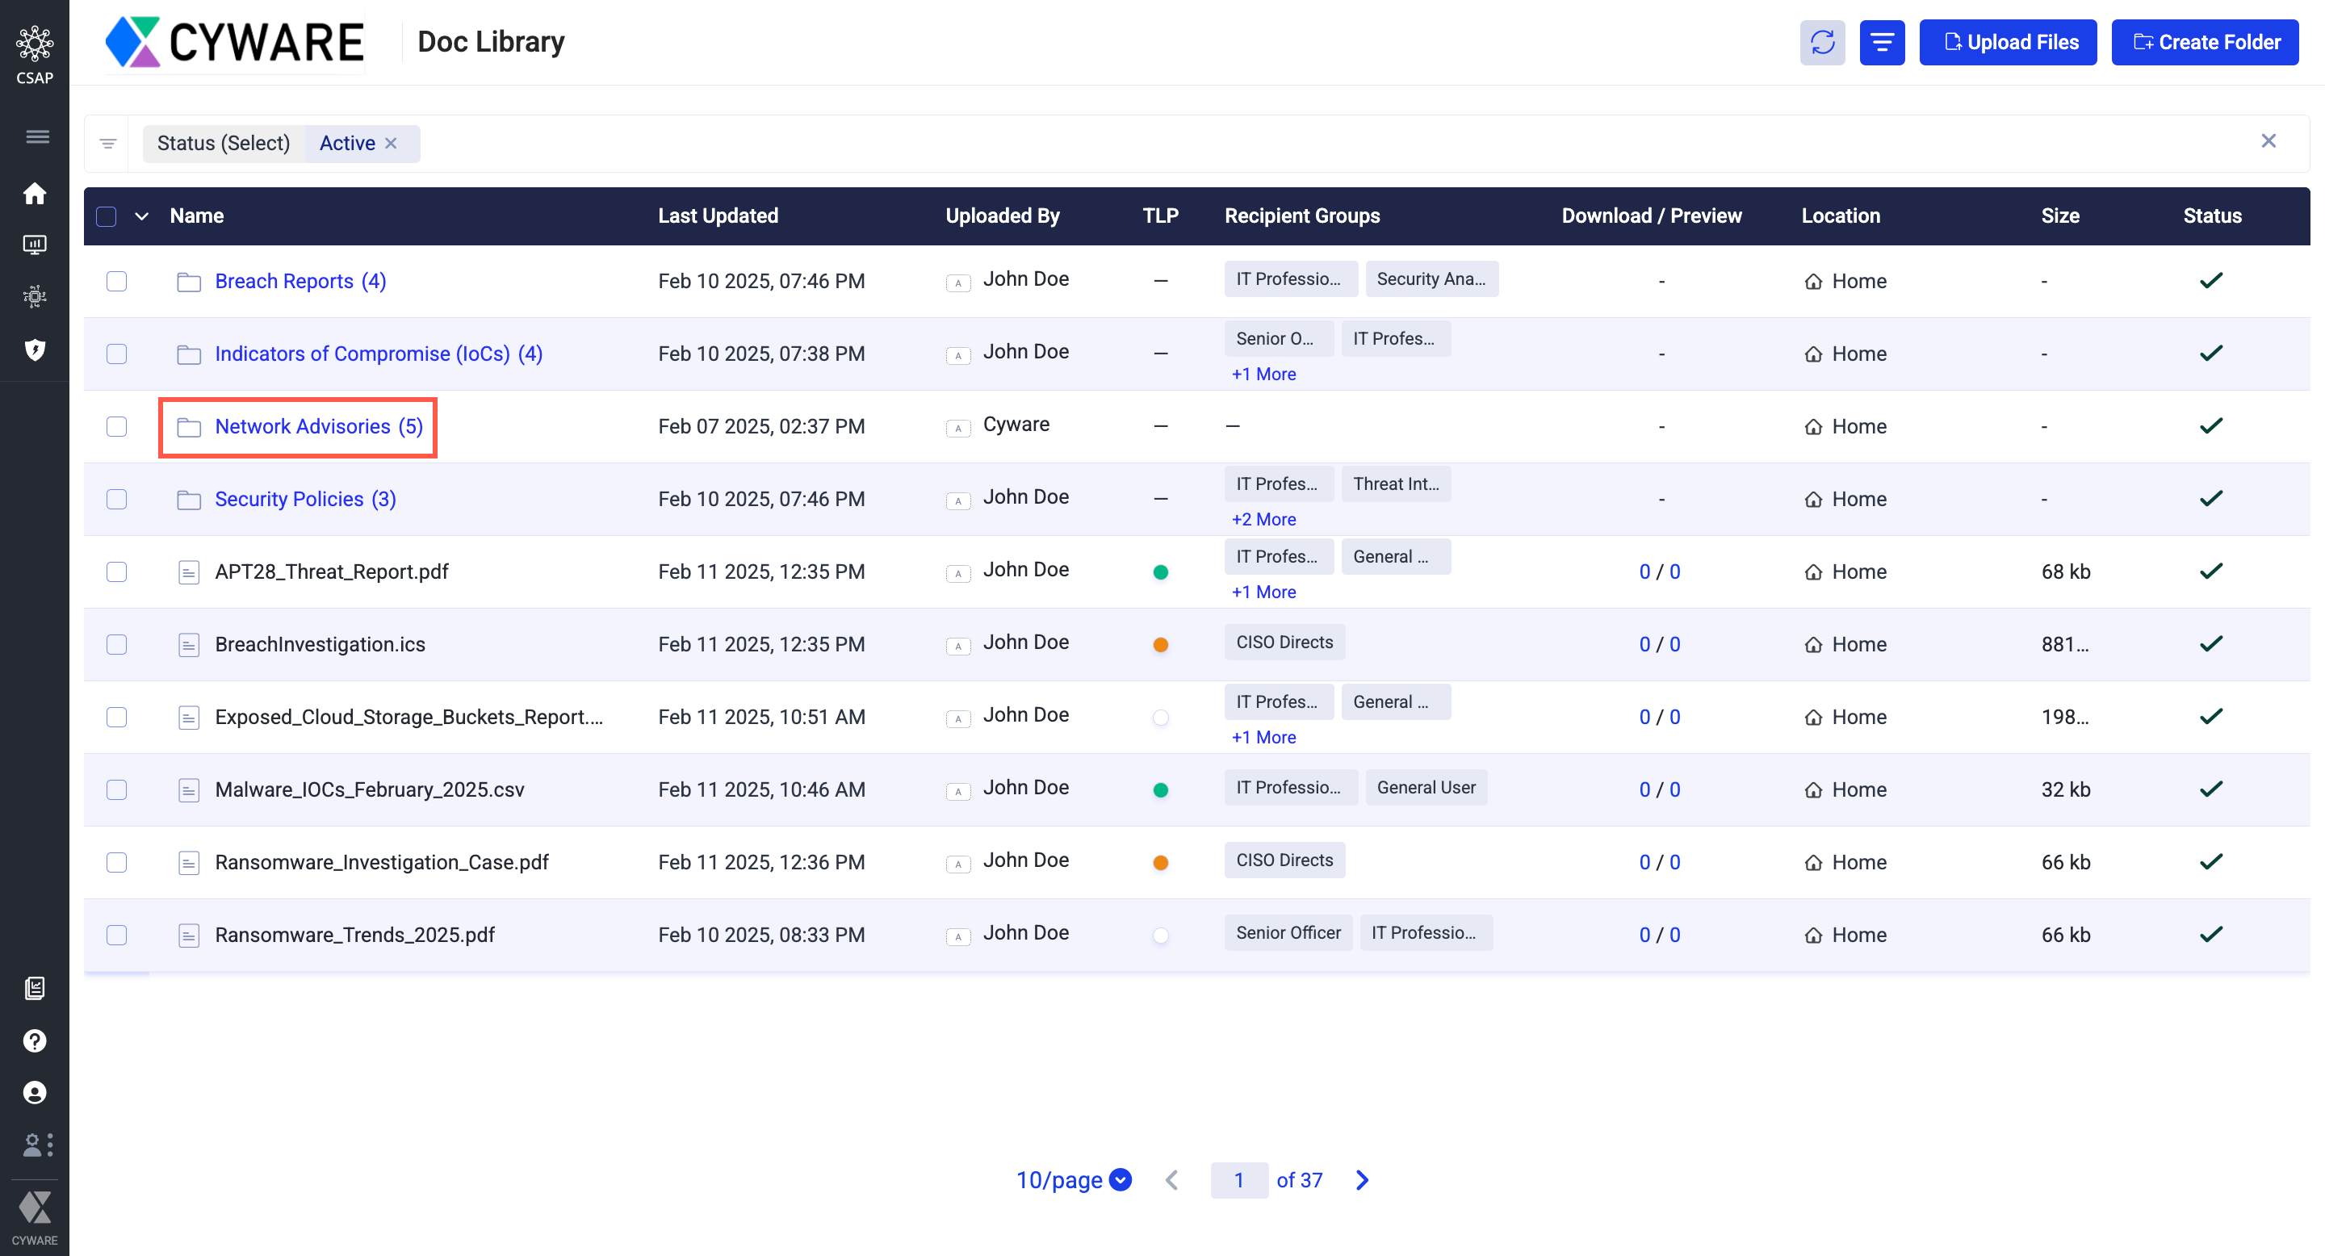
Task: Go to the next page arrow
Action: point(1361,1179)
